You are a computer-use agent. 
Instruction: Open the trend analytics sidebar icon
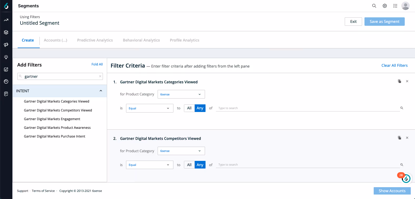[x=6, y=20]
